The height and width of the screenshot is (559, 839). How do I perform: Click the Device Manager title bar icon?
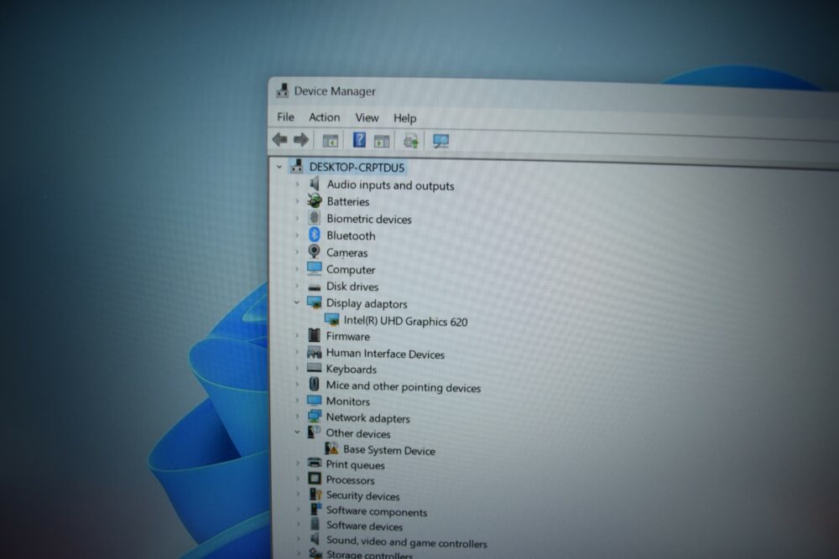point(283,91)
